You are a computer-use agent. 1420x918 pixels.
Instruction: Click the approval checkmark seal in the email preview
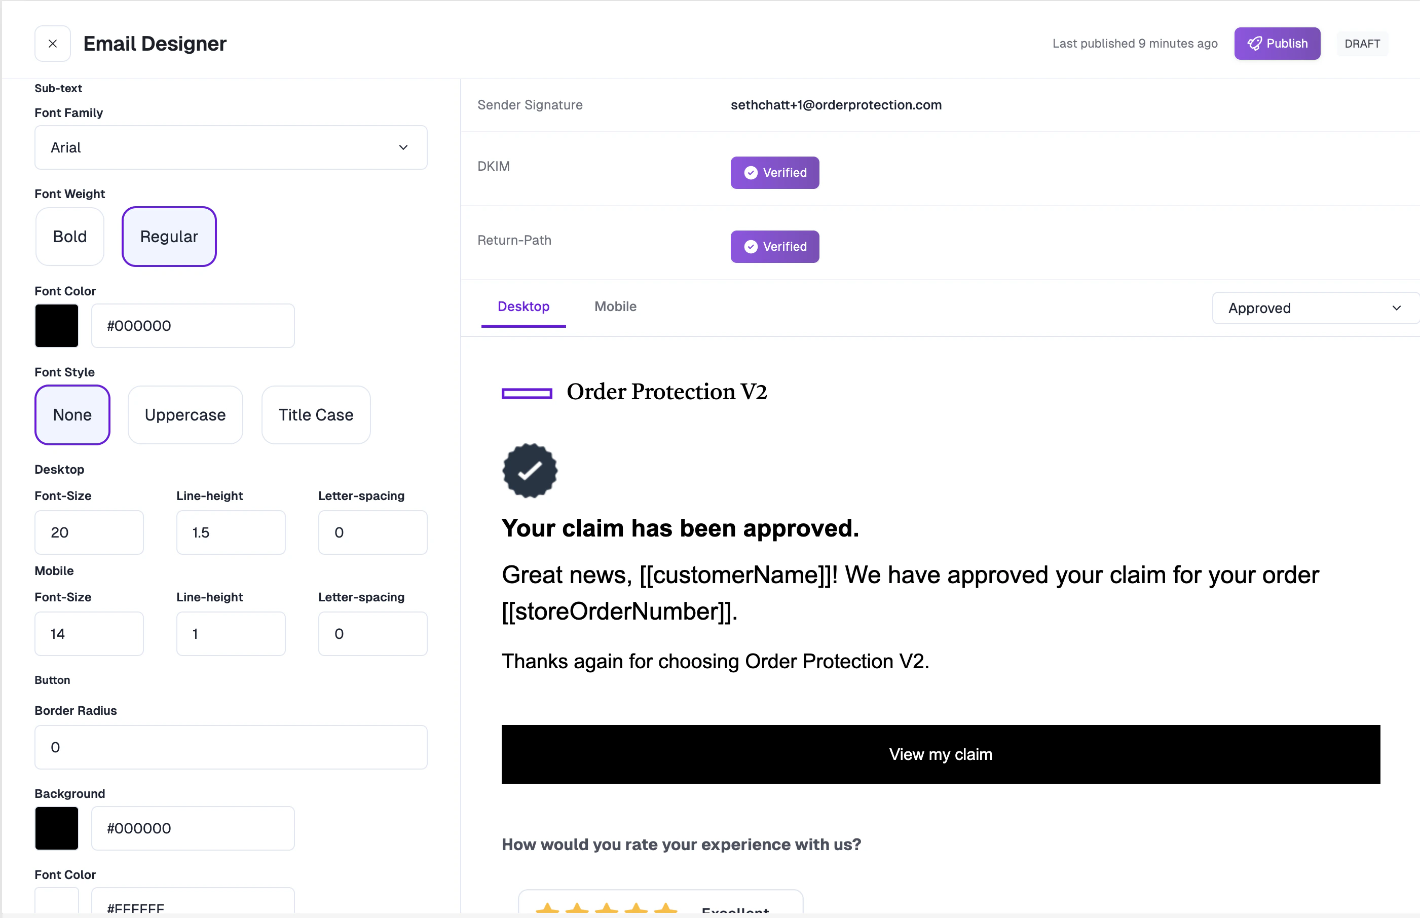tap(530, 470)
